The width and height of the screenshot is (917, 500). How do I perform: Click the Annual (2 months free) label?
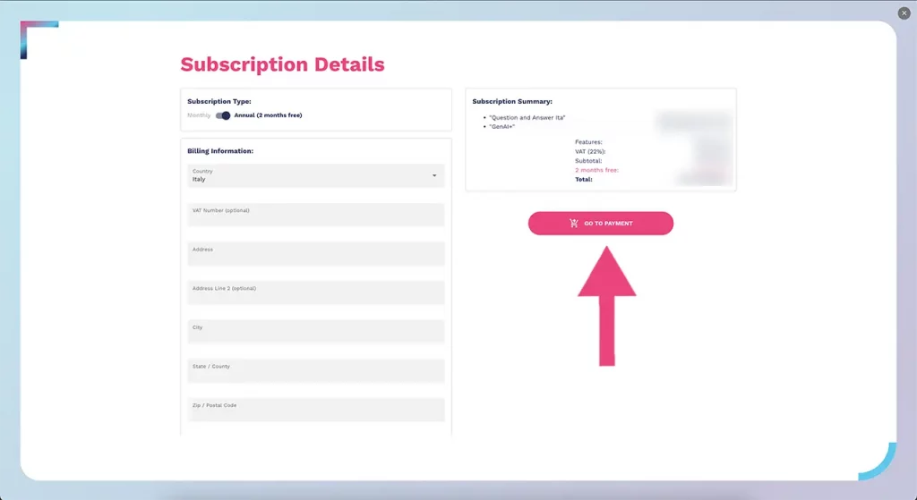click(x=268, y=115)
